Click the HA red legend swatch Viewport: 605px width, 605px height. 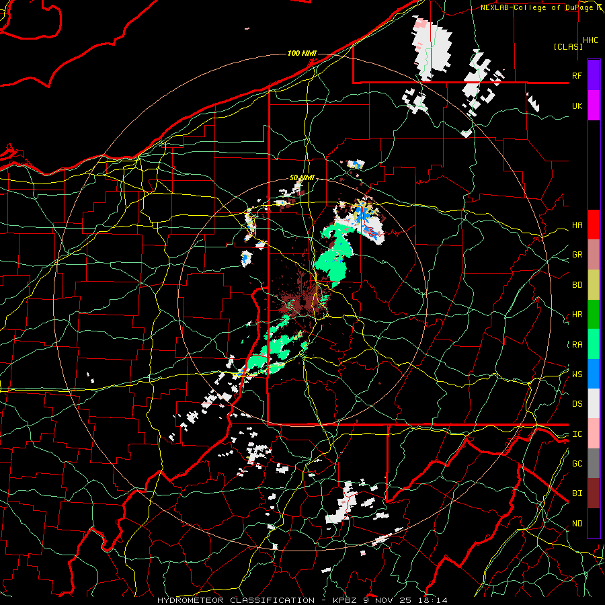594,225
